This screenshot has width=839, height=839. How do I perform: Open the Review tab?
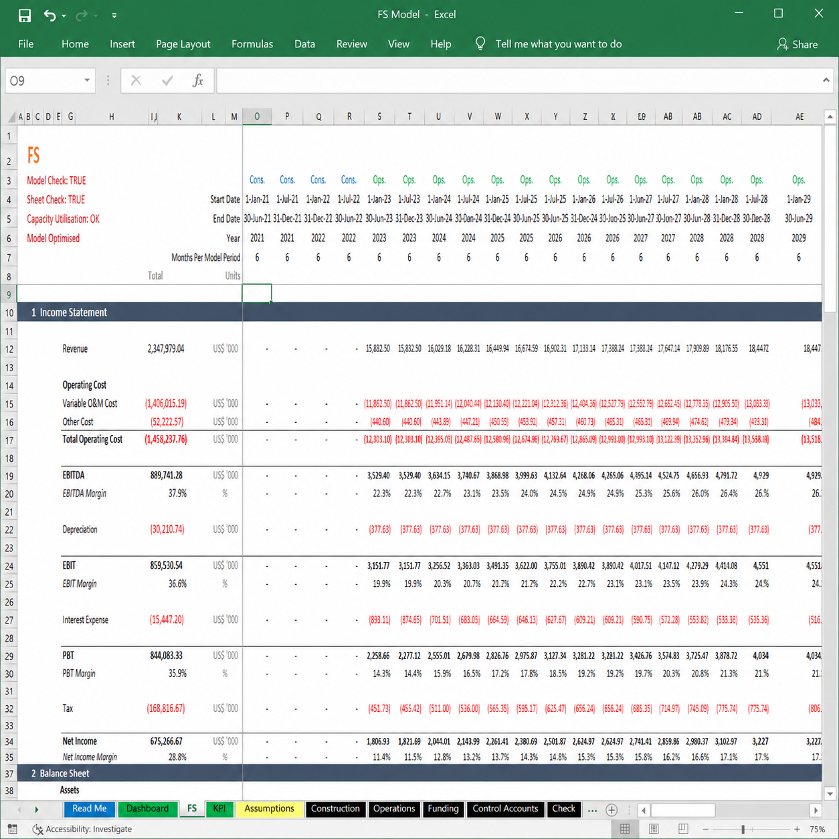(x=351, y=44)
